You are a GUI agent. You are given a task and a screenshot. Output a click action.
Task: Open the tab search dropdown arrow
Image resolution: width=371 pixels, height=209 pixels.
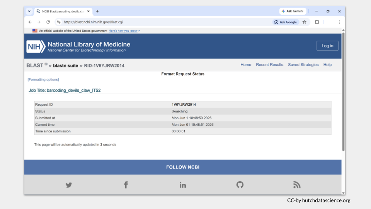coord(29,11)
